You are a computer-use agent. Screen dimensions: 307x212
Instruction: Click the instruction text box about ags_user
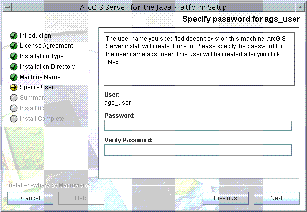tap(199, 59)
